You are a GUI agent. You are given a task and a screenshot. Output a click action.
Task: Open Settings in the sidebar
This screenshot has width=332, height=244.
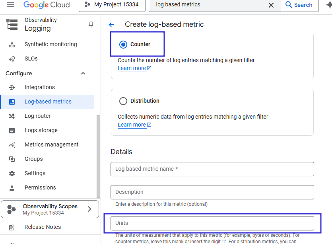pyautogui.click(x=35, y=174)
